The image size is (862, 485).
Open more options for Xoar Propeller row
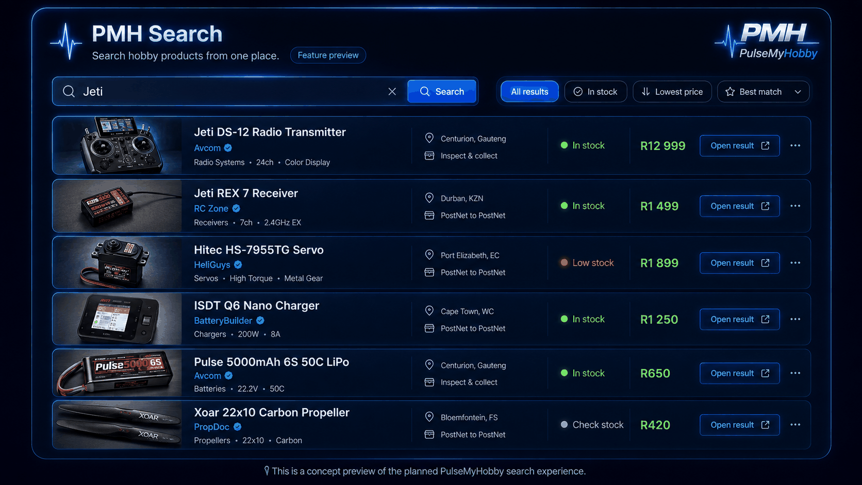point(795,425)
